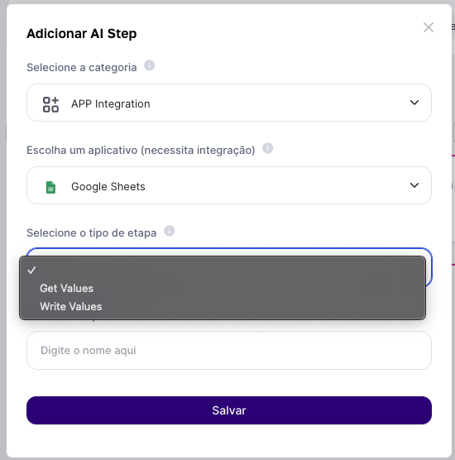Expand category dropdown using its chevron arrow
Image resolution: width=455 pixels, height=460 pixels.
(x=414, y=103)
